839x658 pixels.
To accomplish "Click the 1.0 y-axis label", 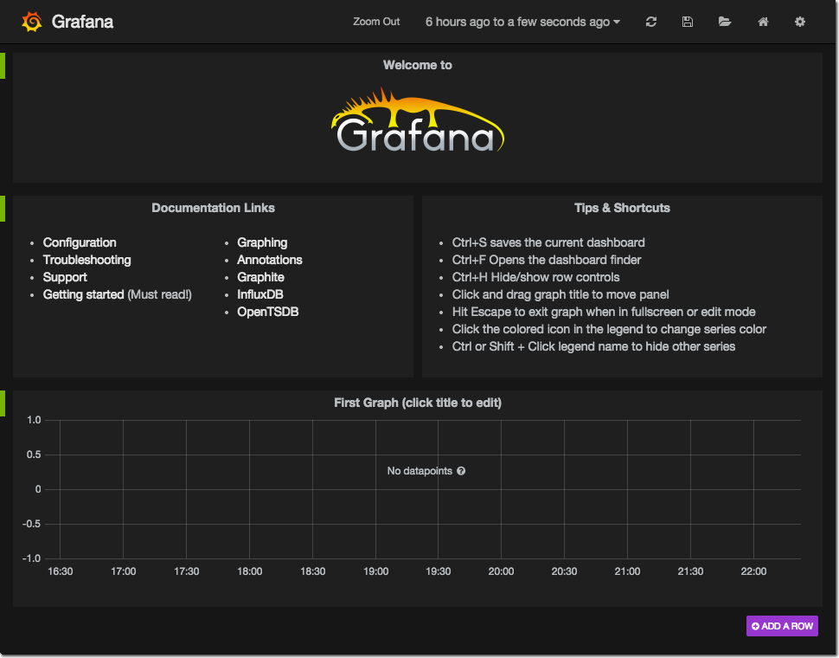I will [34, 420].
